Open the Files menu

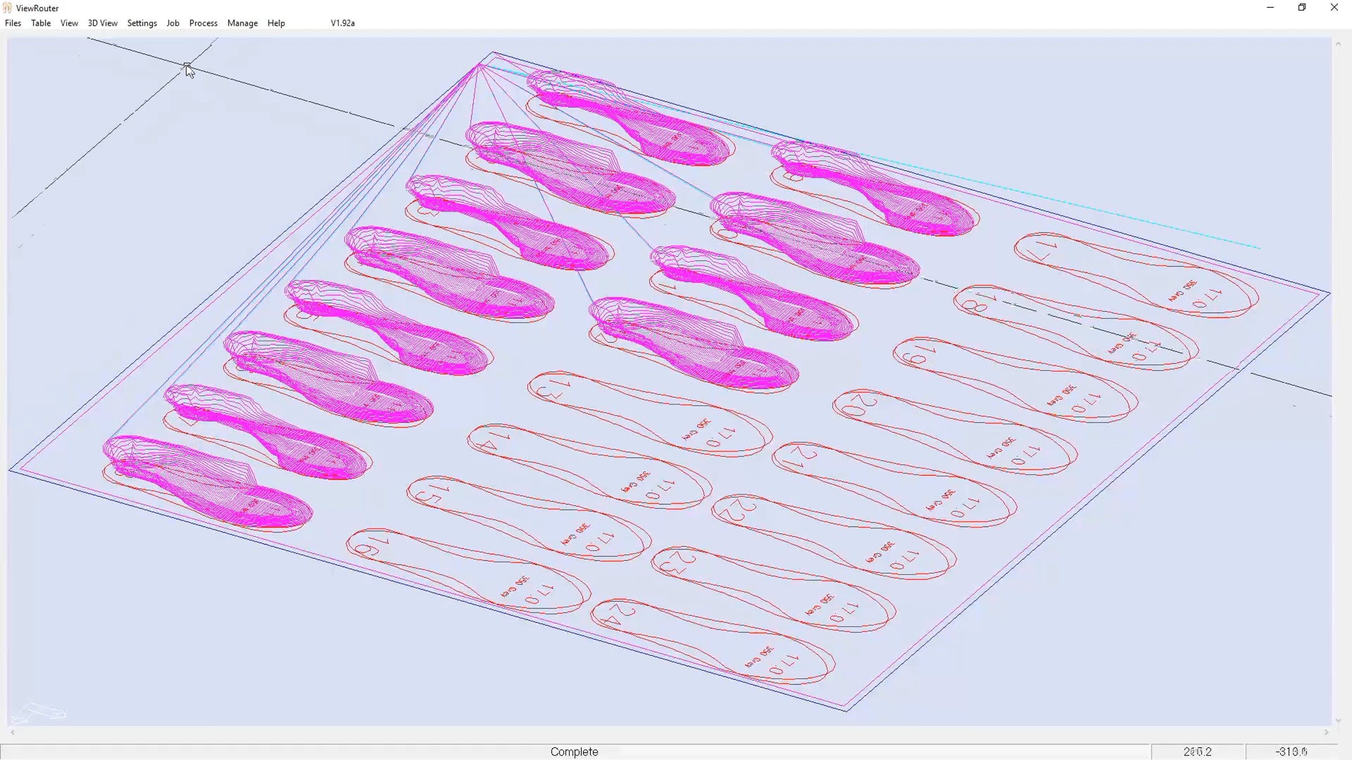click(13, 23)
